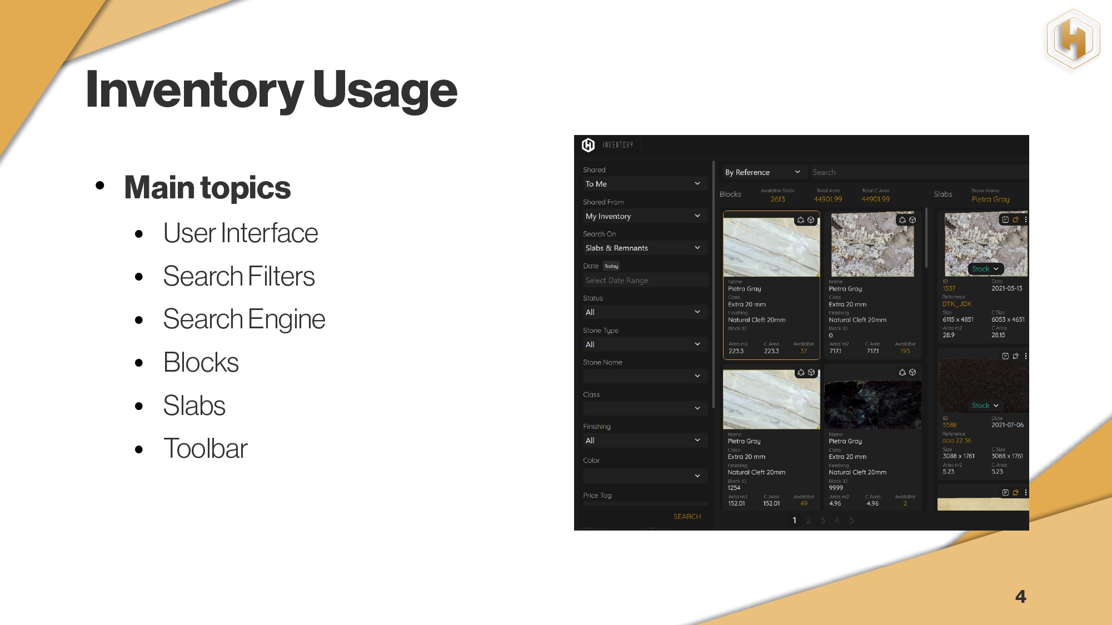The height and width of the screenshot is (625, 1112).
Task: Toggle the Today date quick filter
Action: click(611, 266)
